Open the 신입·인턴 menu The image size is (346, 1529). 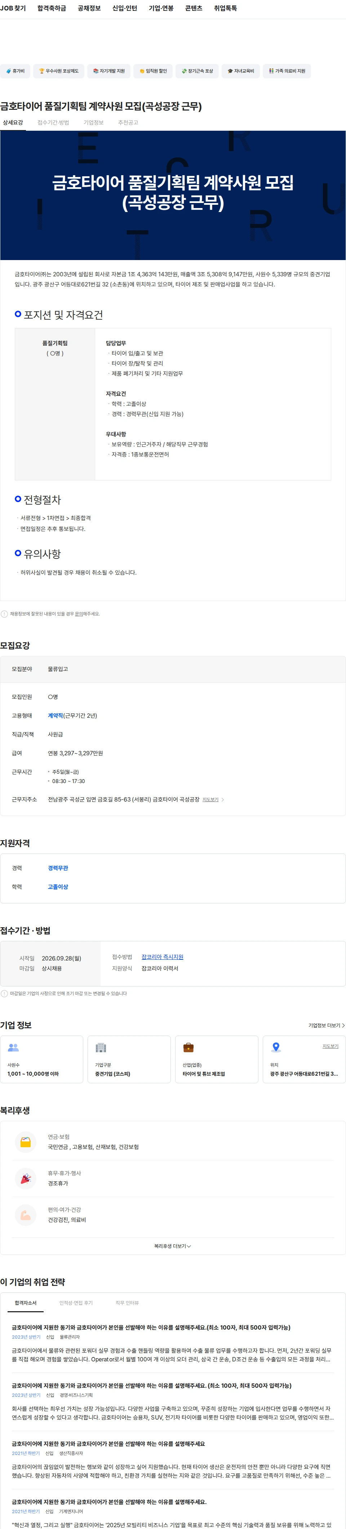point(124,8)
